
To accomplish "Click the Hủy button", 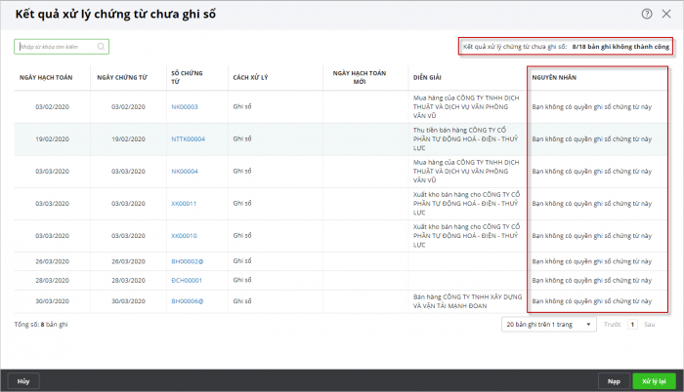I will [23, 380].
